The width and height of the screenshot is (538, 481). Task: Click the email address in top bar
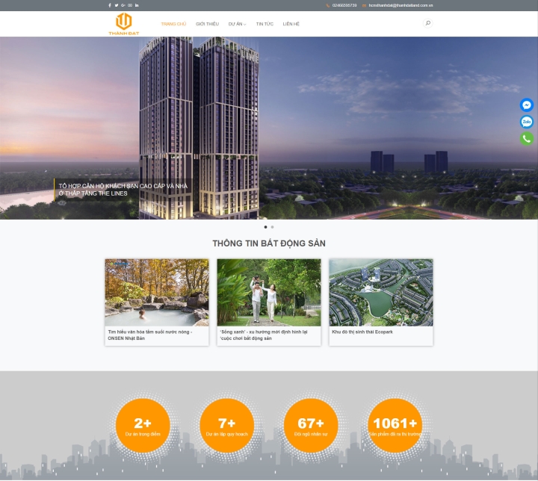[x=401, y=5]
